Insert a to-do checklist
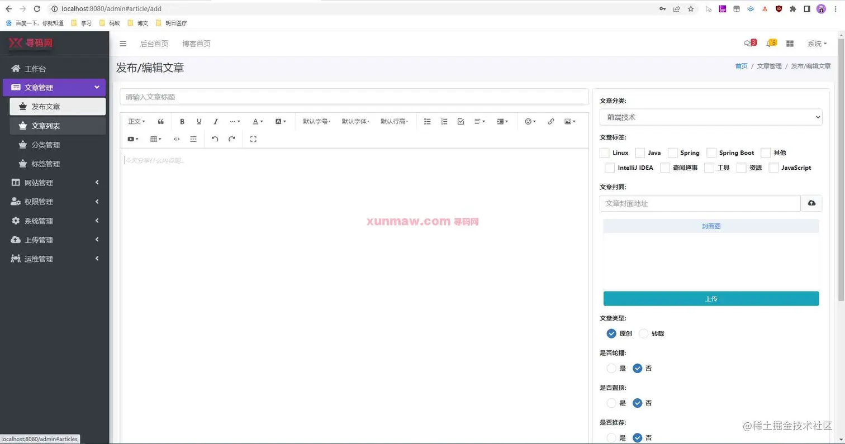 [461, 121]
